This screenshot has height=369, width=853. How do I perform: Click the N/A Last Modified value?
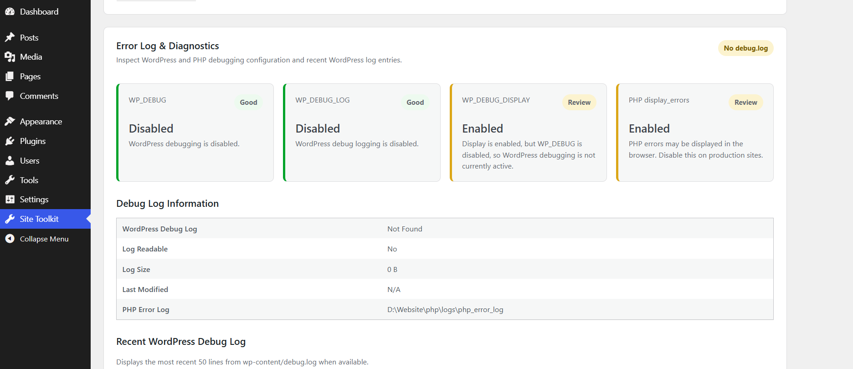click(x=394, y=290)
